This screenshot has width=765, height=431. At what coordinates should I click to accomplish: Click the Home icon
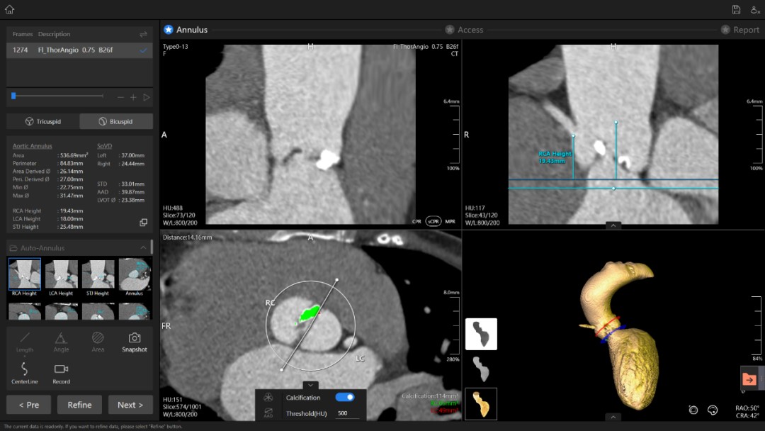[x=9, y=9]
